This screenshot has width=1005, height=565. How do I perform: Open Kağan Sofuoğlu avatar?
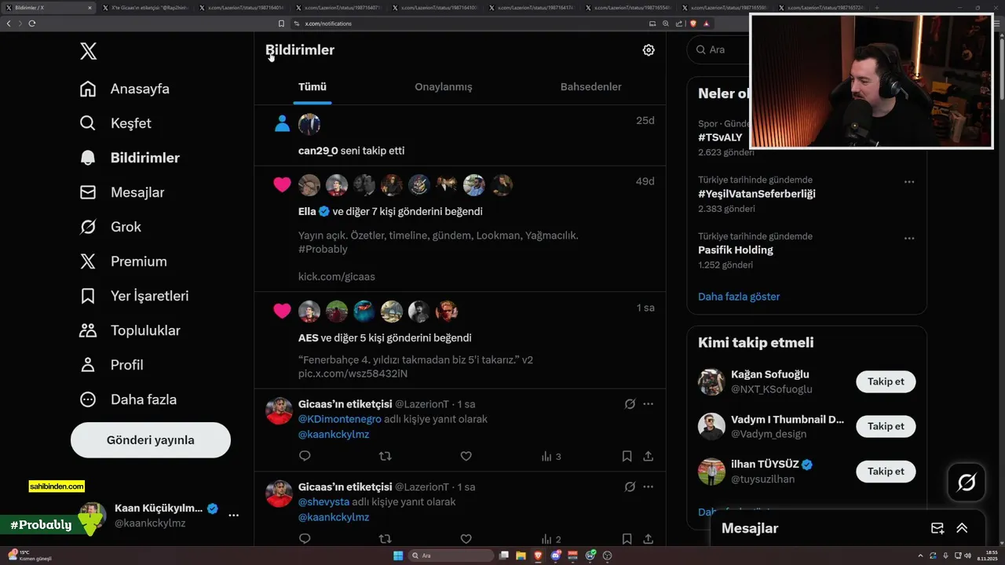tap(711, 381)
